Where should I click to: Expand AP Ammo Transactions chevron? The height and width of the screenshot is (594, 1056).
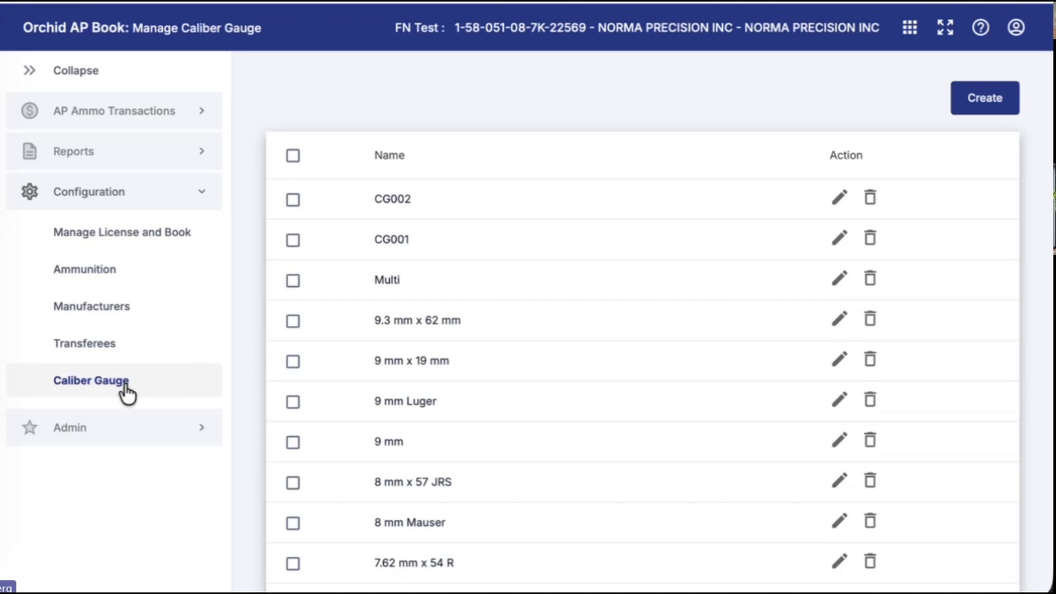click(201, 110)
